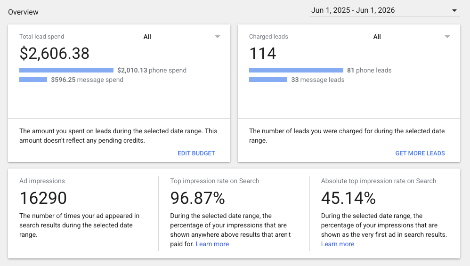The width and height of the screenshot is (470, 266).
Task: Open the Charged leads All filter dropdown
Action: coord(412,37)
